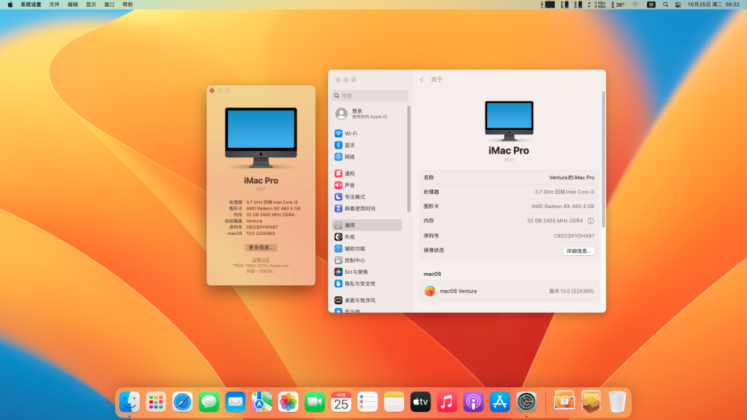Click the iMac Pro image in Settings

509,121
